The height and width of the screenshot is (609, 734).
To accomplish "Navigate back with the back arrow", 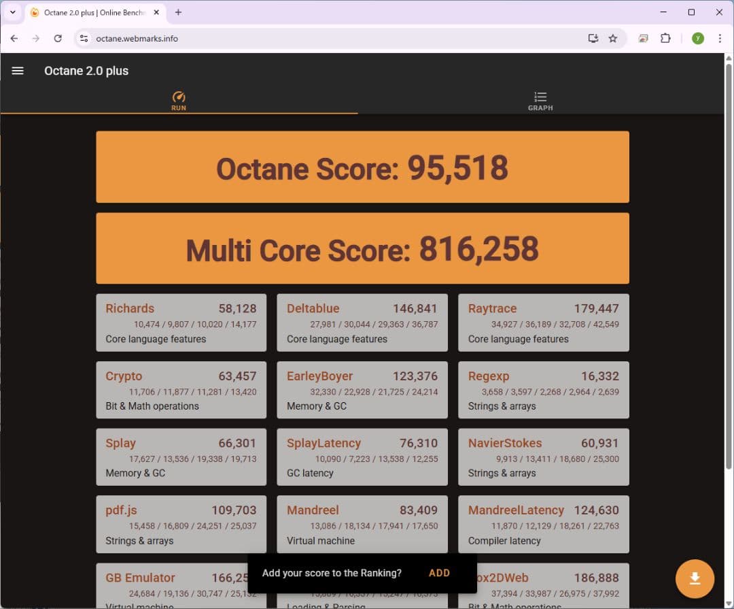I will (x=14, y=38).
